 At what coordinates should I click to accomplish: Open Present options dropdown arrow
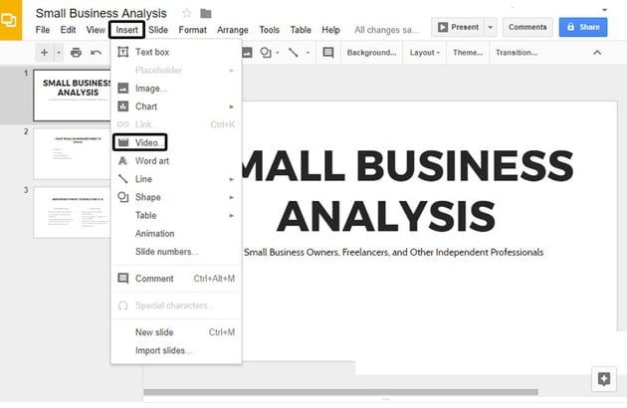click(x=491, y=27)
